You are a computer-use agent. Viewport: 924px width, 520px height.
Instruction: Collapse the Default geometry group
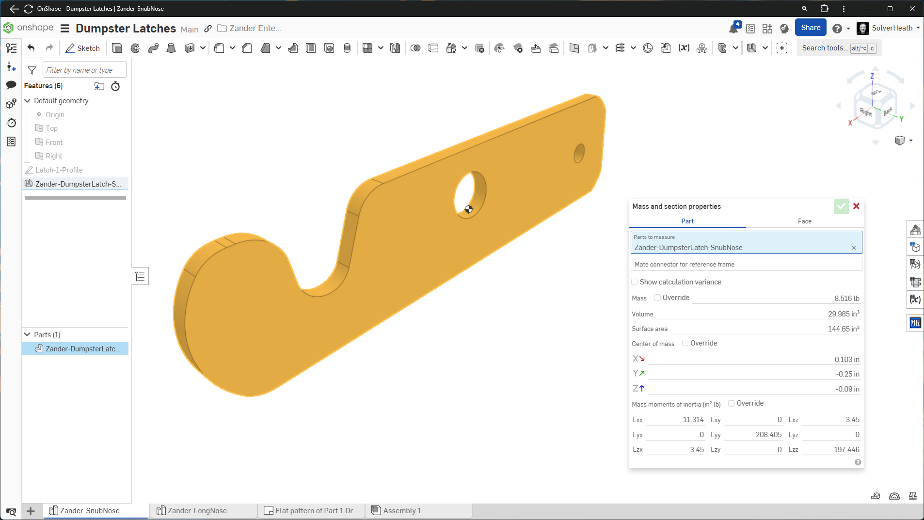click(28, 101)
